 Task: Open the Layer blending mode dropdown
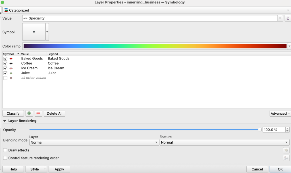pos(94,142)
